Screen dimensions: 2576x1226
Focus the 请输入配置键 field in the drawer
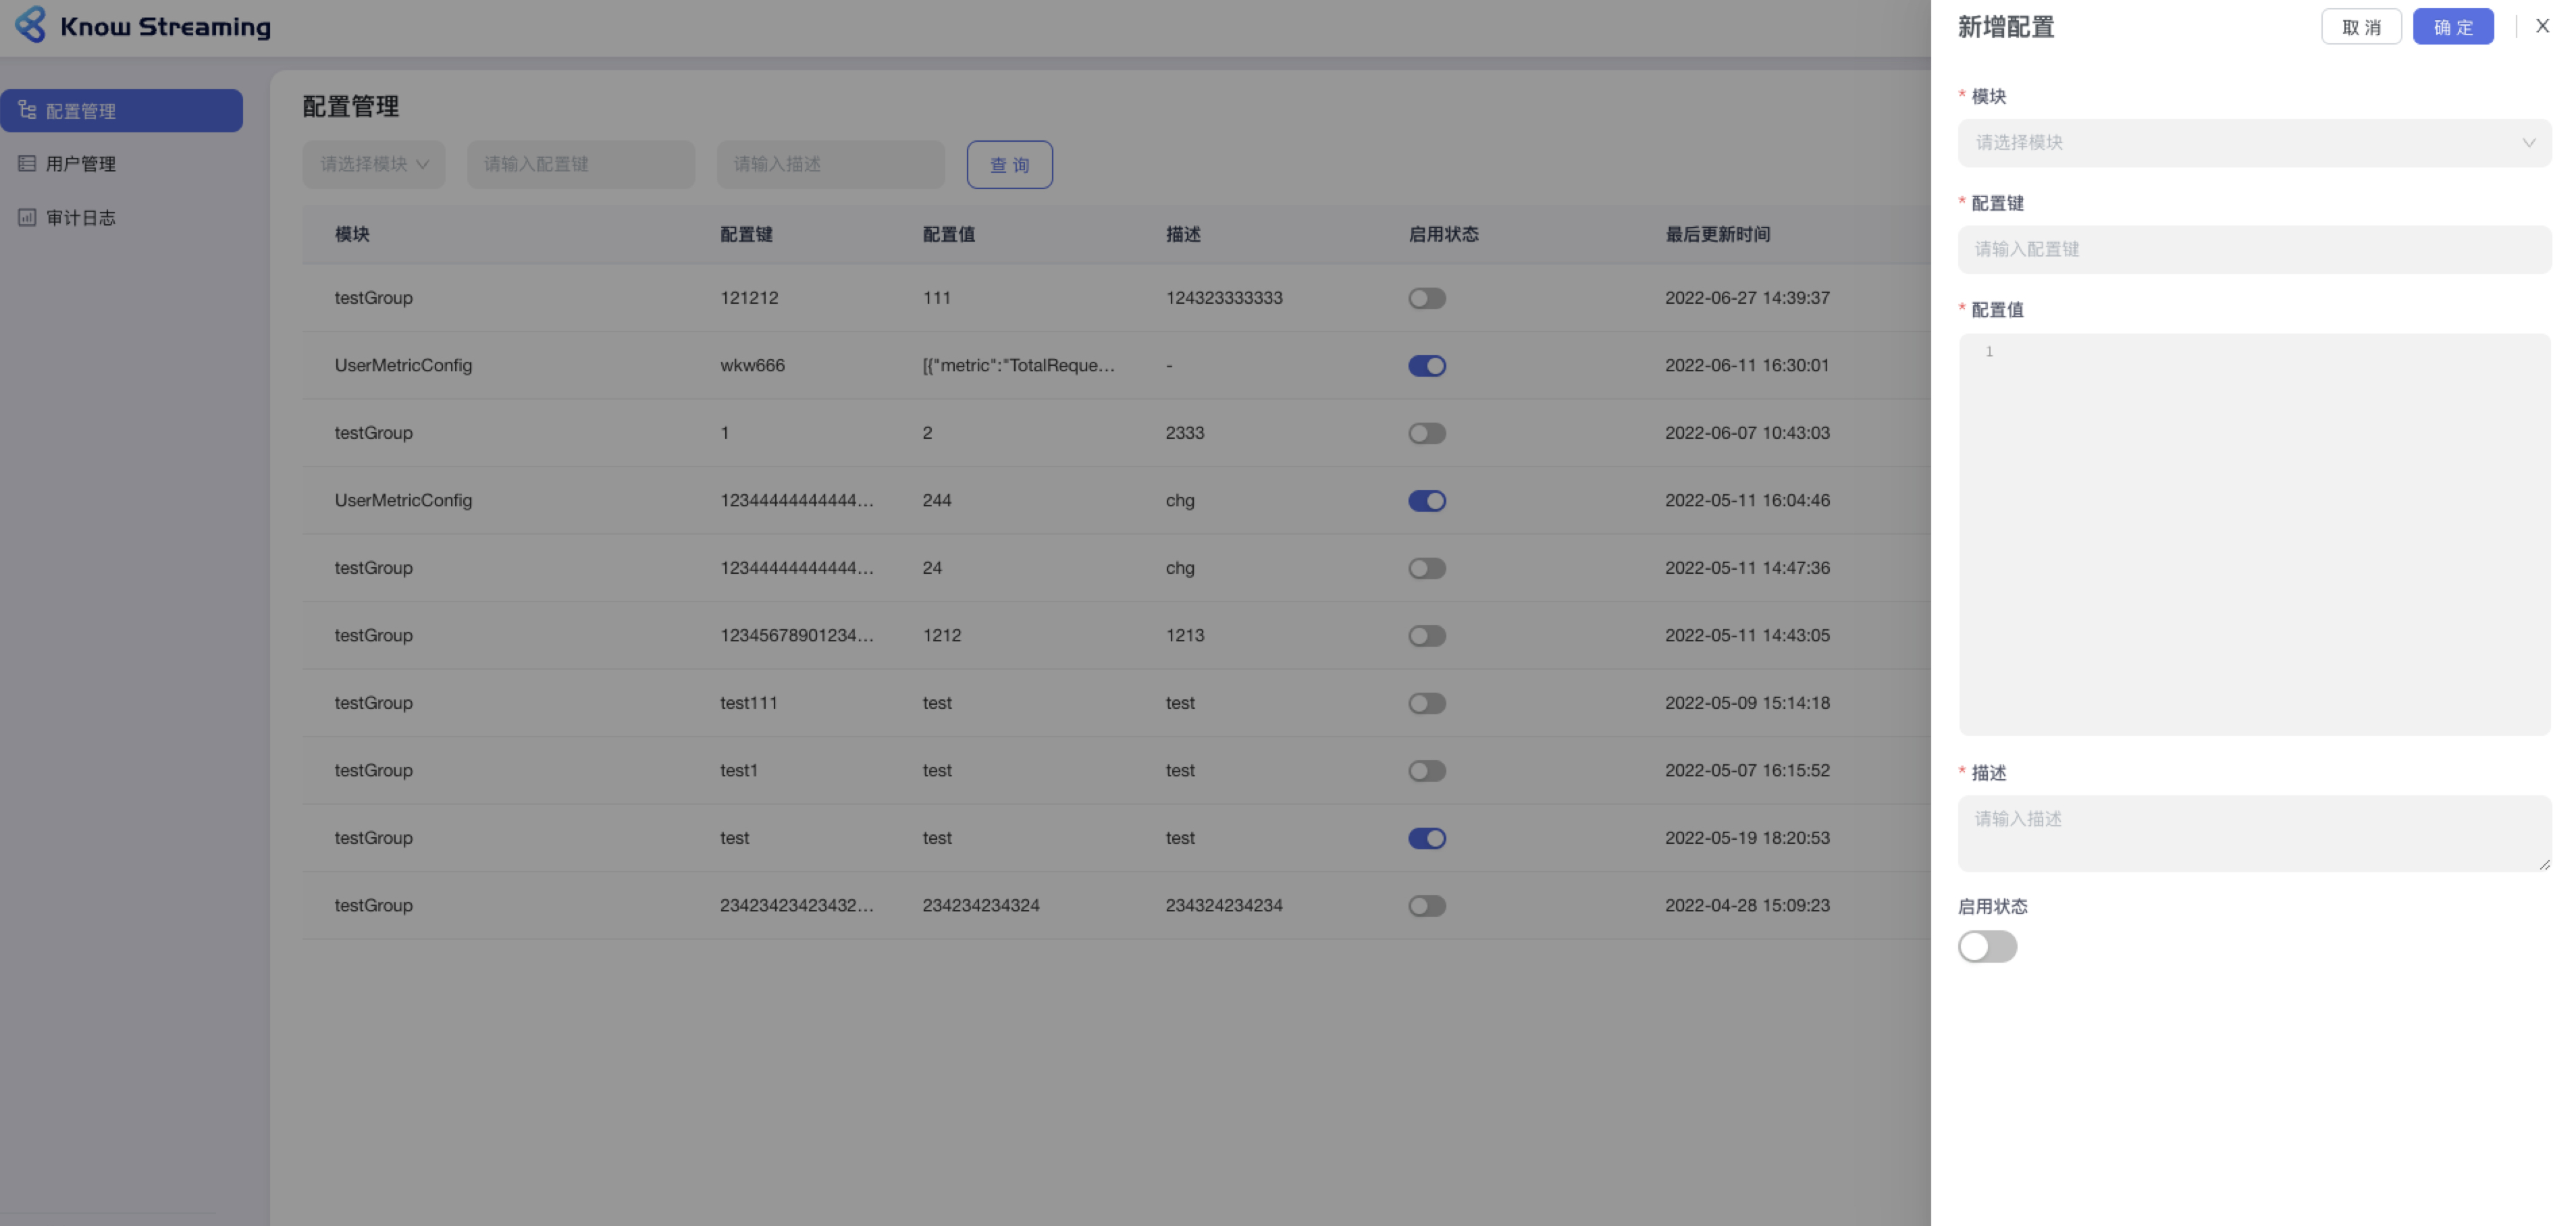coord(2254,249)
